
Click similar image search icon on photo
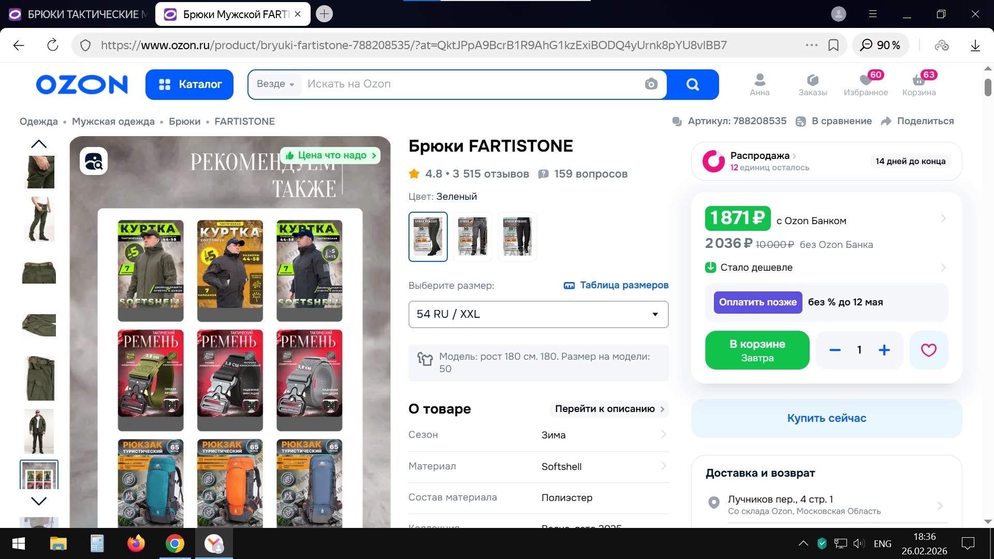94,161
